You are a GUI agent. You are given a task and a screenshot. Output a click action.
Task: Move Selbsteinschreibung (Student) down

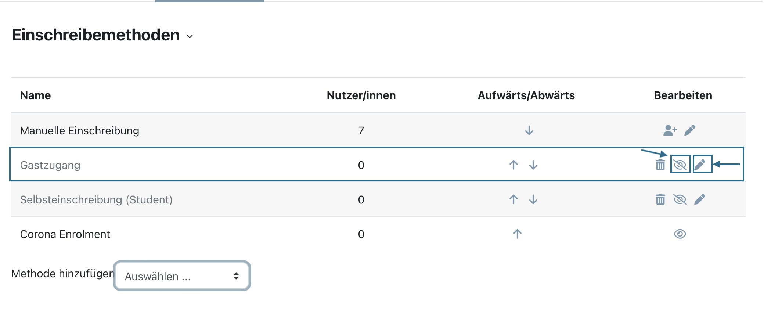point(533,199)
